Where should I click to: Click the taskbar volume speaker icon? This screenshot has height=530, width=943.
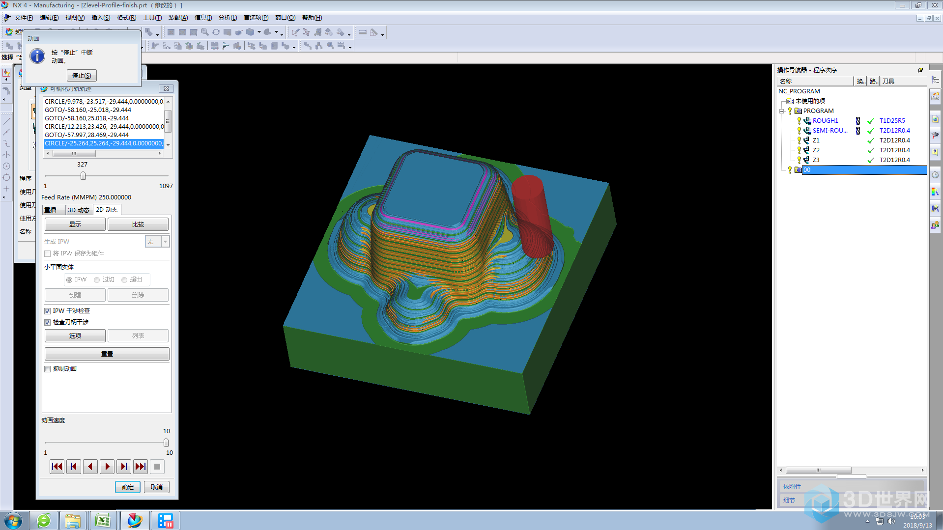pos(891,521)
